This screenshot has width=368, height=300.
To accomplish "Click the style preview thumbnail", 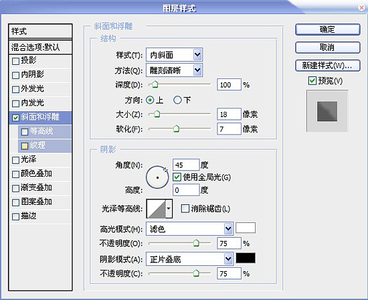I will point(327,111).
